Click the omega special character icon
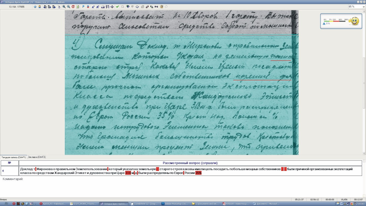 (x=123, y=7)
